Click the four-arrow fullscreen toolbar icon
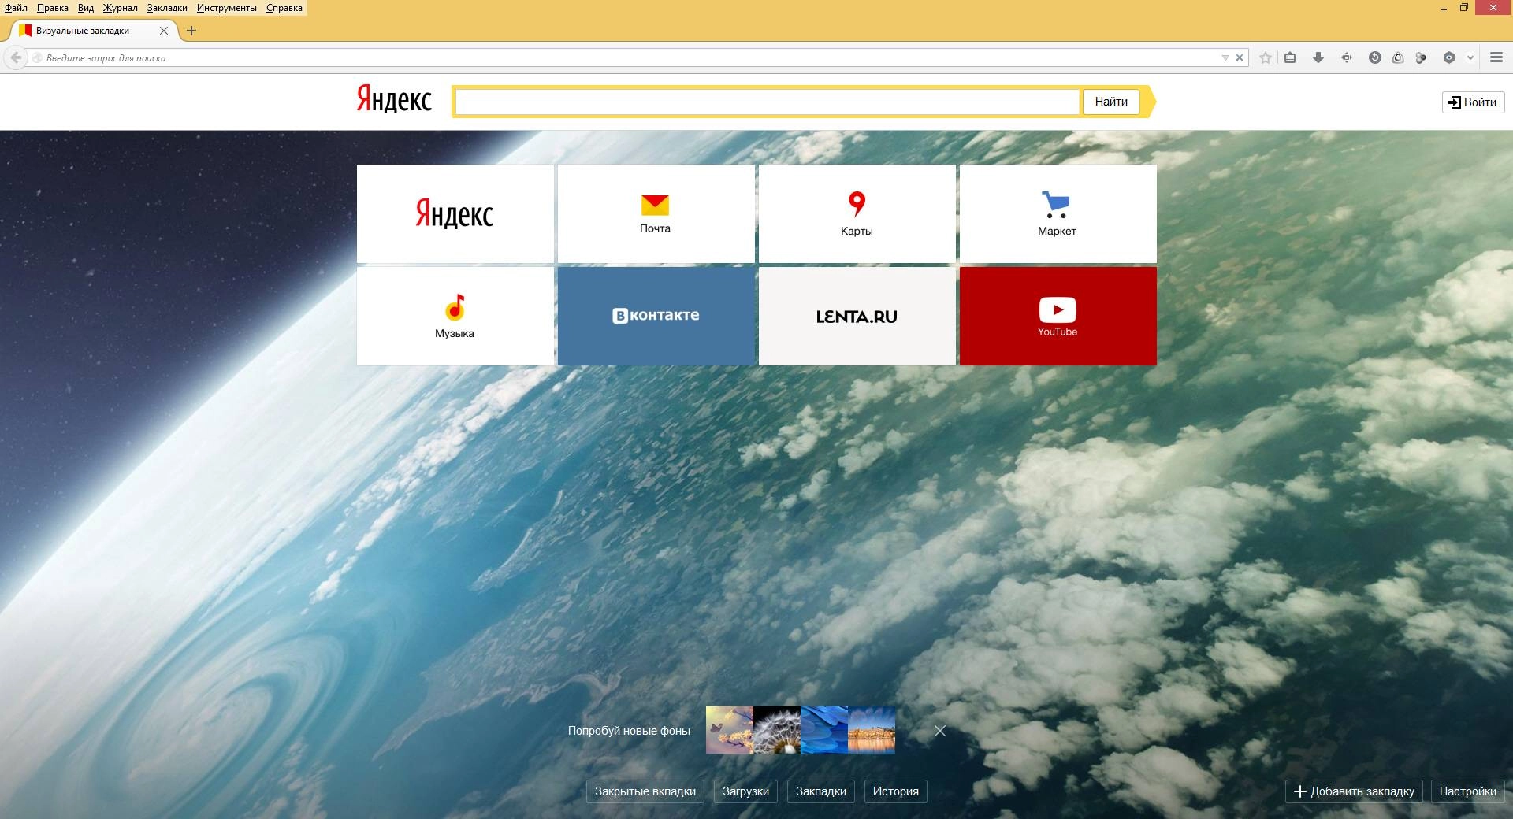The width and height of the screenshot is (1513, 819). coord(1347,57)
